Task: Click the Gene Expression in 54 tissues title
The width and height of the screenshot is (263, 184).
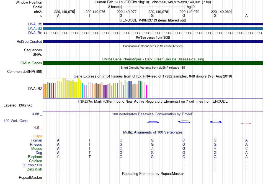Action: click(x=153, y=76)
